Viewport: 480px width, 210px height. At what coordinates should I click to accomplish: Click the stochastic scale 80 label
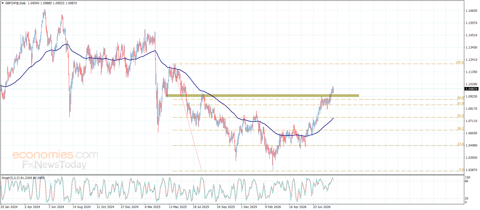click(466, 181)
